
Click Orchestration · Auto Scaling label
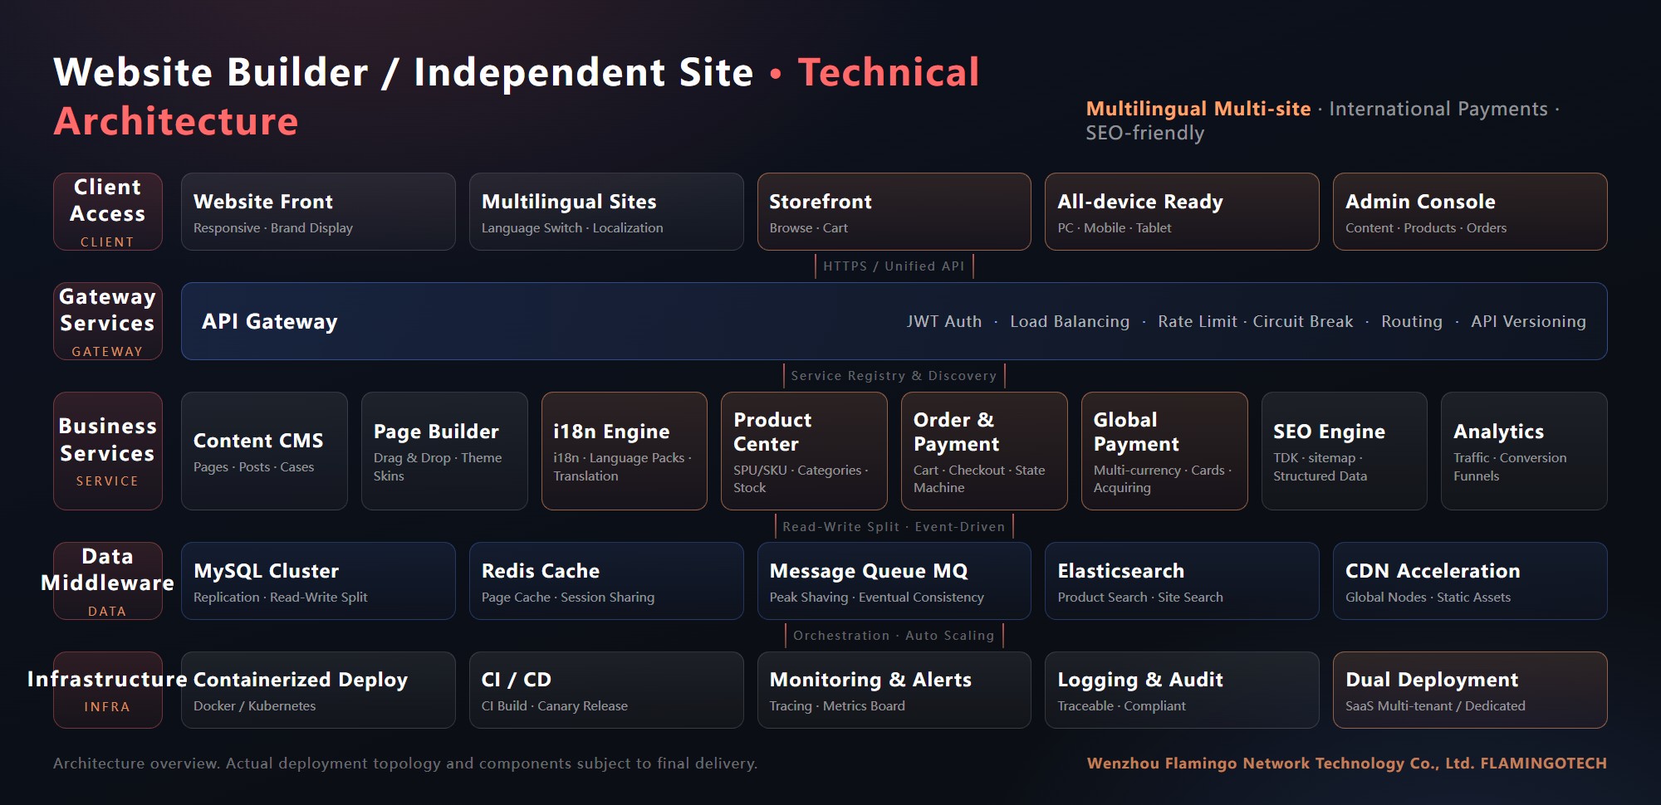894,636
